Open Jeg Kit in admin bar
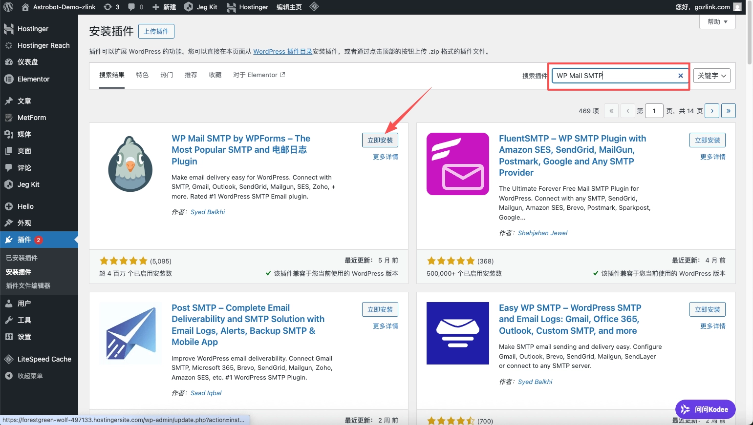Screen dimensions: 753x425 [200, 7]
